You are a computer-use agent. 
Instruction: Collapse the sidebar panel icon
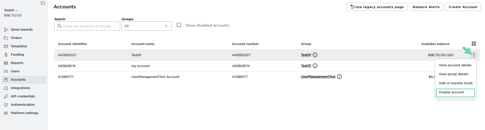point(43,3)
